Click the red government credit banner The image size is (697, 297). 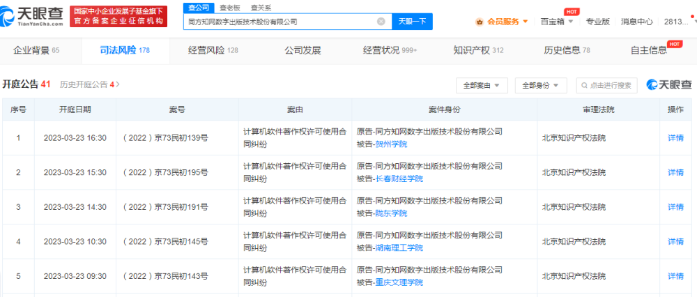point(118,17)
